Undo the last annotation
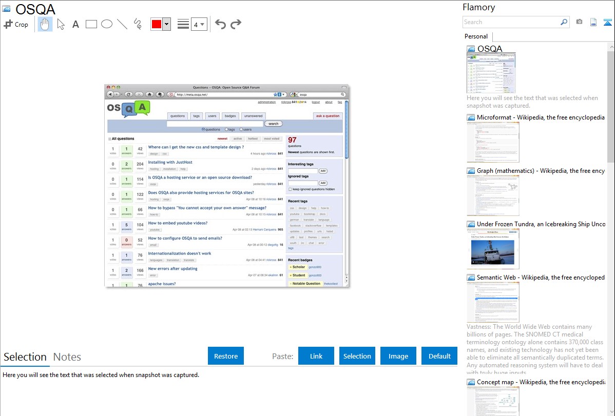This screenshot has height=416, width=615. coord(220,24)
